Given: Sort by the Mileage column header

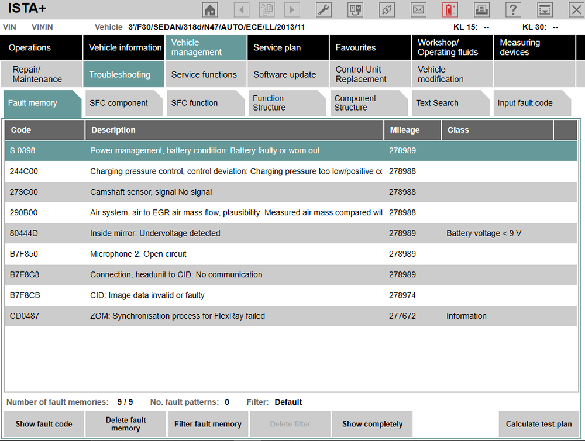Looking at the screenshot, I should pos(412,130).
